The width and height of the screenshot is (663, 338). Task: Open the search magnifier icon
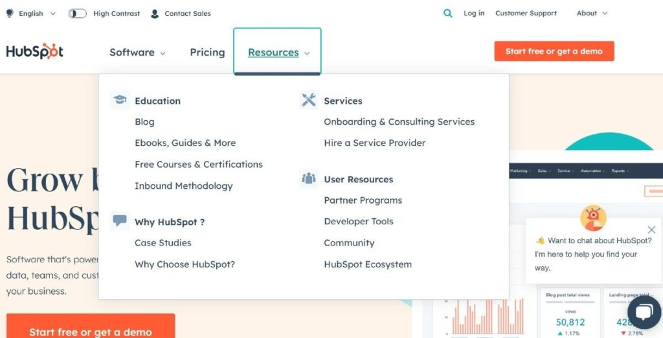(x=448, y=14)
